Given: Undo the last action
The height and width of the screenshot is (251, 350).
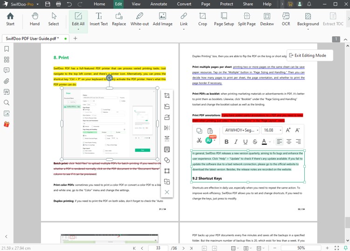Looking at the screenshot, I should 69,4.
